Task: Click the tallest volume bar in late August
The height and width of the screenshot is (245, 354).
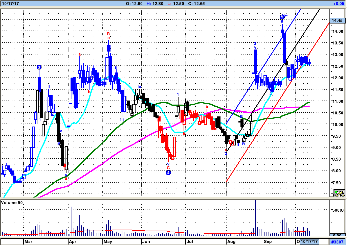Action: tap(255, 217)
